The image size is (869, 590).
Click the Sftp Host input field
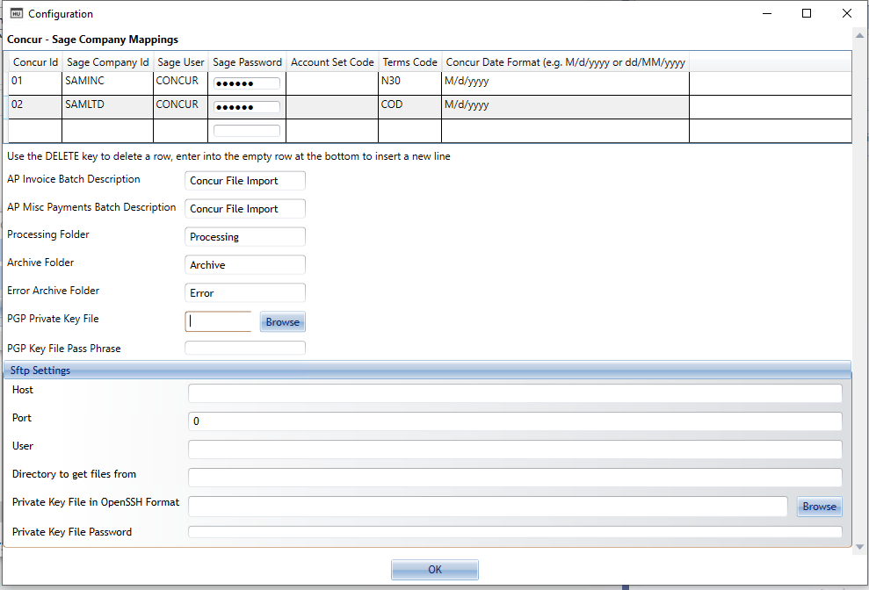515,393
